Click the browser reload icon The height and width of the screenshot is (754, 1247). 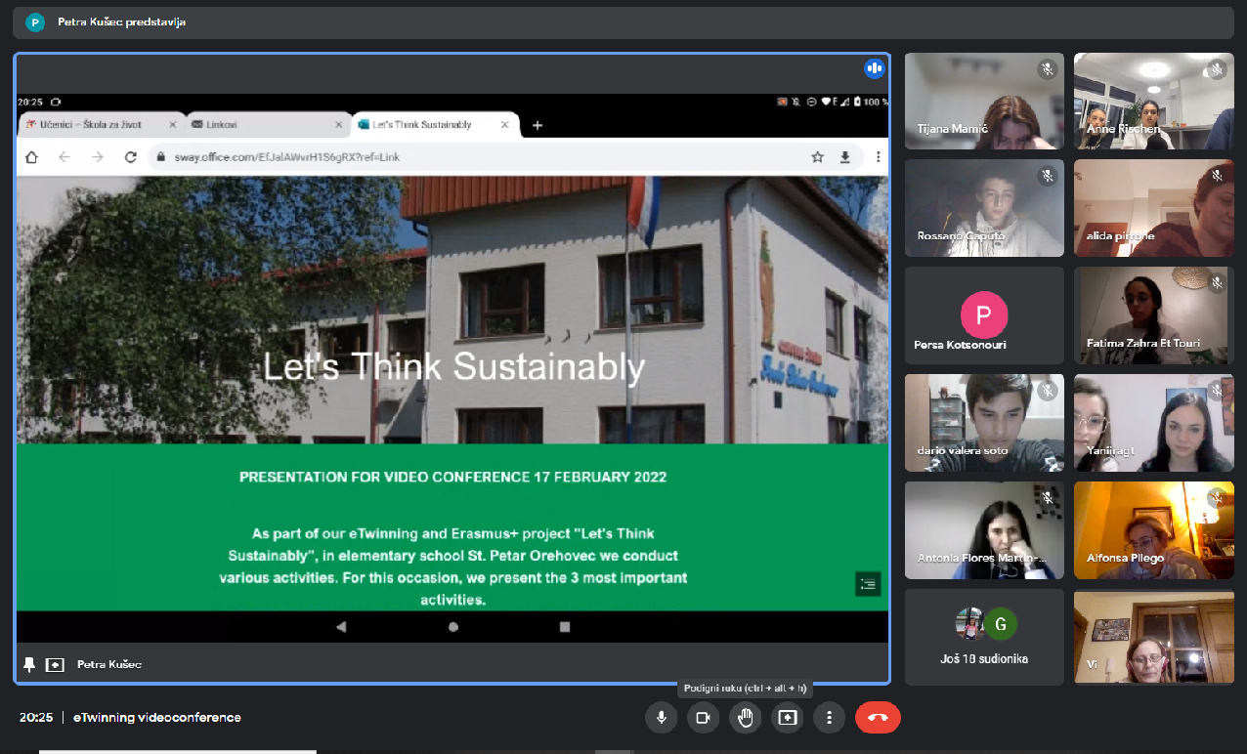[130, 157]
